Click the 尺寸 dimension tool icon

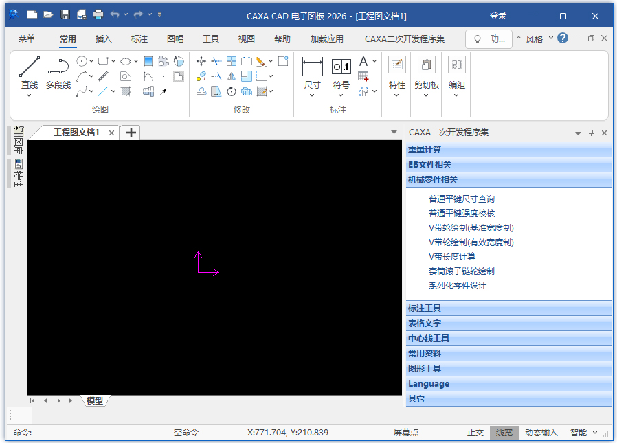(x=312, y=67)
